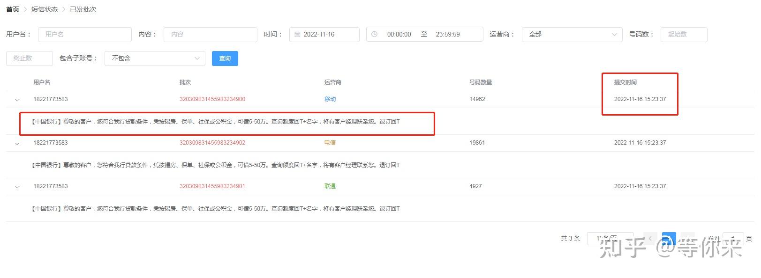Click the previous page arrow in pagination

click(x=650, y=239)
